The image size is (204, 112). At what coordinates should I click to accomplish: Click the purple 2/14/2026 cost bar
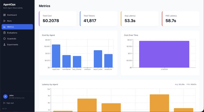pyautogui.click(x=164, y=54)
